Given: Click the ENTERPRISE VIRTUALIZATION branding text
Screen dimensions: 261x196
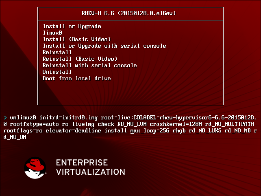Looking at the screenshot, I should 91,167.
